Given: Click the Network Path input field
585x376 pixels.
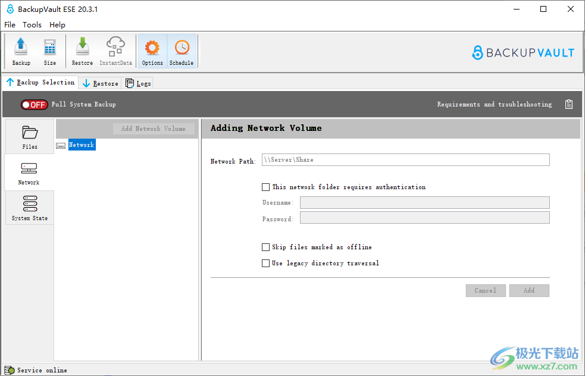Looking at the screenshot, I should point(405,159).
